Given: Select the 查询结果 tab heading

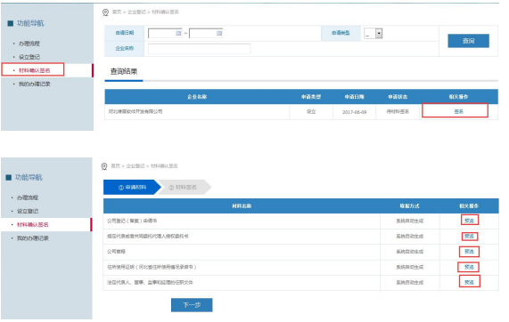Looking at the screenshot, I should click(124, 71).
